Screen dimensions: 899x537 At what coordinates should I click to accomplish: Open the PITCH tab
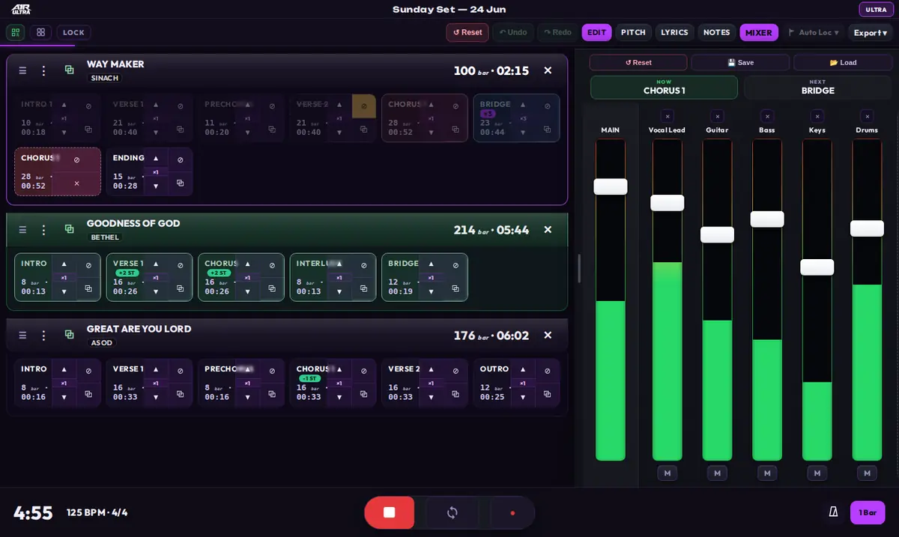tap(633, 32)
